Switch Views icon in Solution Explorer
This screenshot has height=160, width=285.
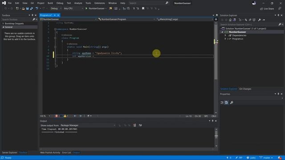tap(234, 20)
